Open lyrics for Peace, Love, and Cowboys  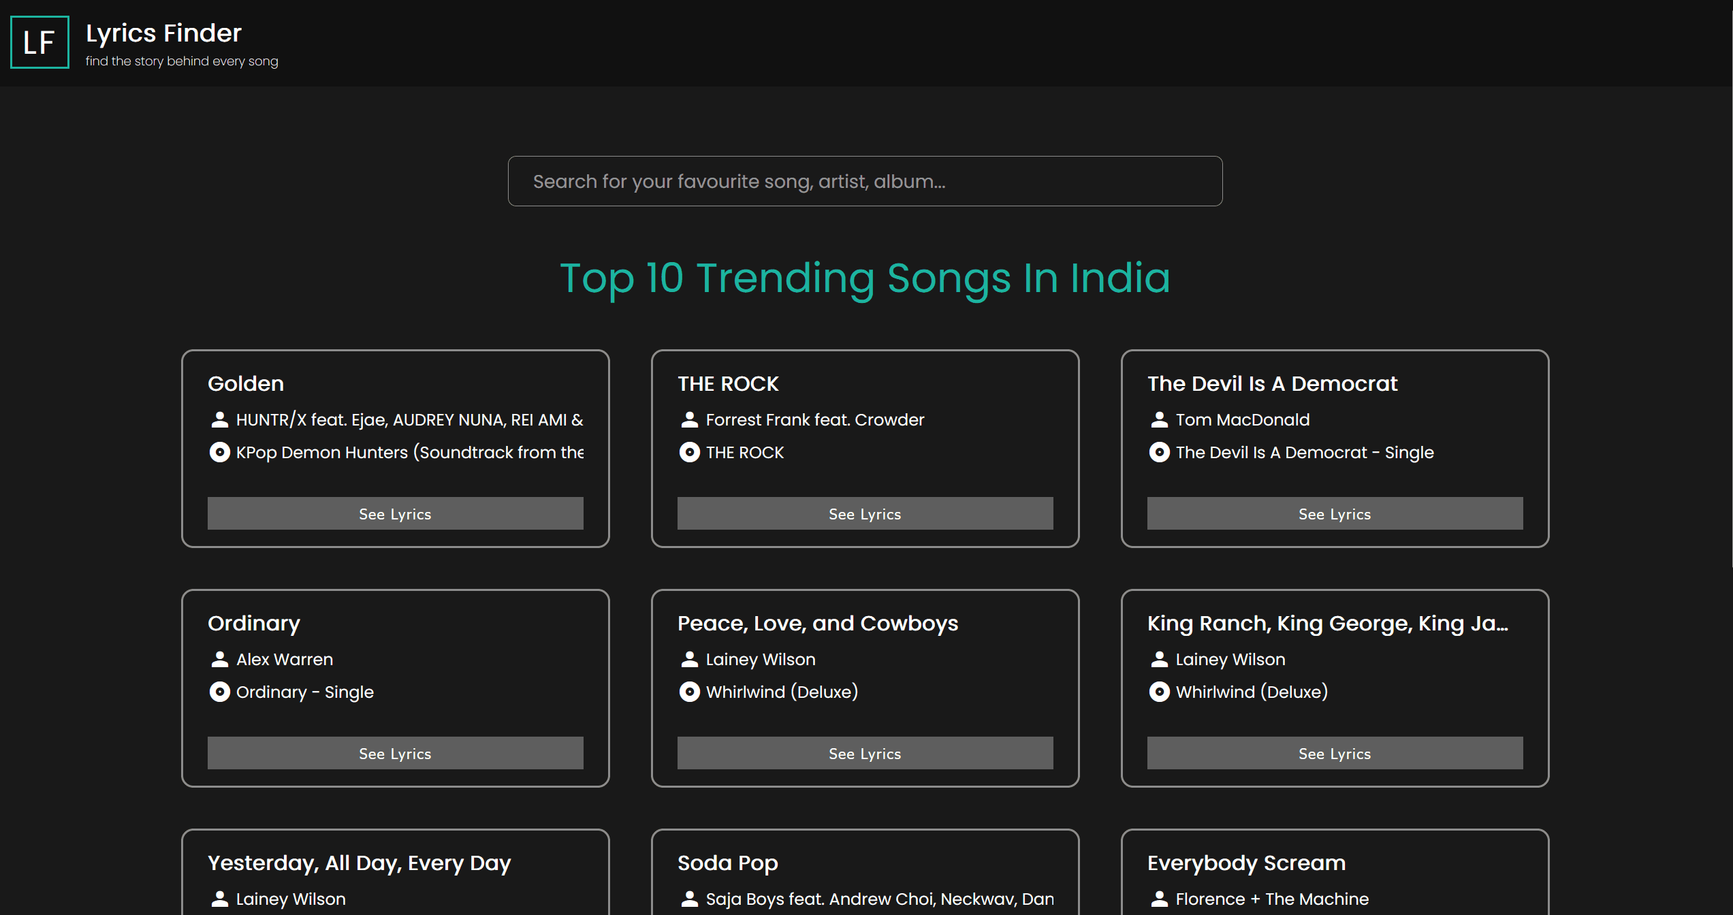click(x=865, y=753)
